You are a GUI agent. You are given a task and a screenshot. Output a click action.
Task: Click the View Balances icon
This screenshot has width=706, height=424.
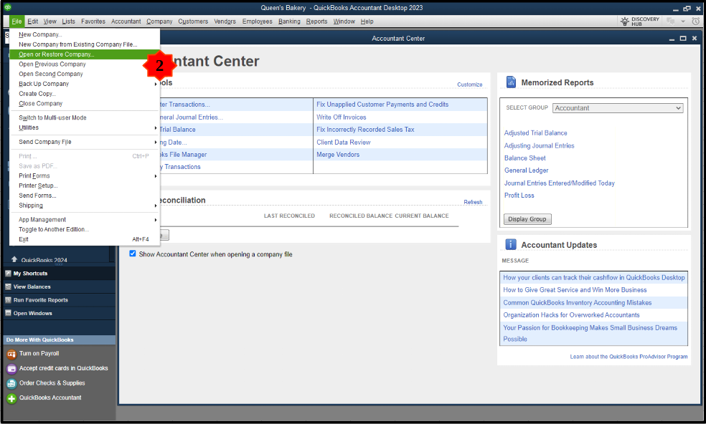point(8,286)
